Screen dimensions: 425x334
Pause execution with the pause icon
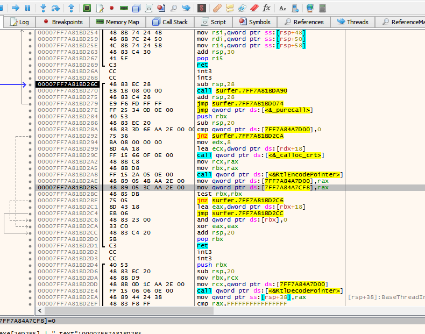(27, 8)
